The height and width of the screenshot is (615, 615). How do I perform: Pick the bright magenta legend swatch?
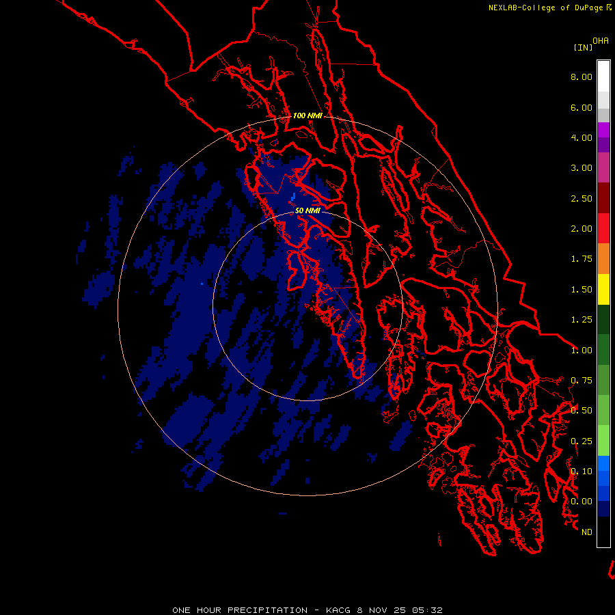pyautogui.click(x=603, y=130)
